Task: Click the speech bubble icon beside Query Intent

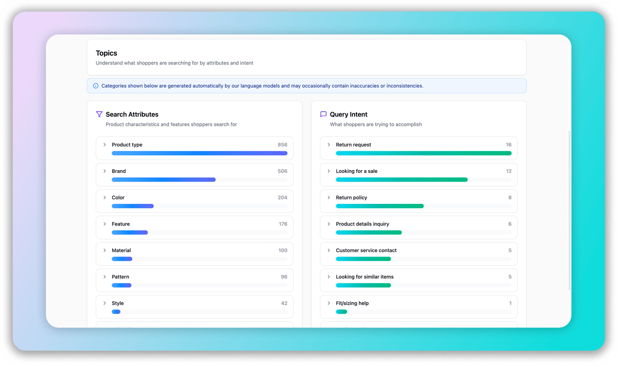Action: tap(323, 114)
